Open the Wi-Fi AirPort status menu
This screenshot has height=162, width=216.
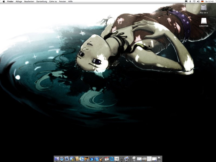point(194,1)
